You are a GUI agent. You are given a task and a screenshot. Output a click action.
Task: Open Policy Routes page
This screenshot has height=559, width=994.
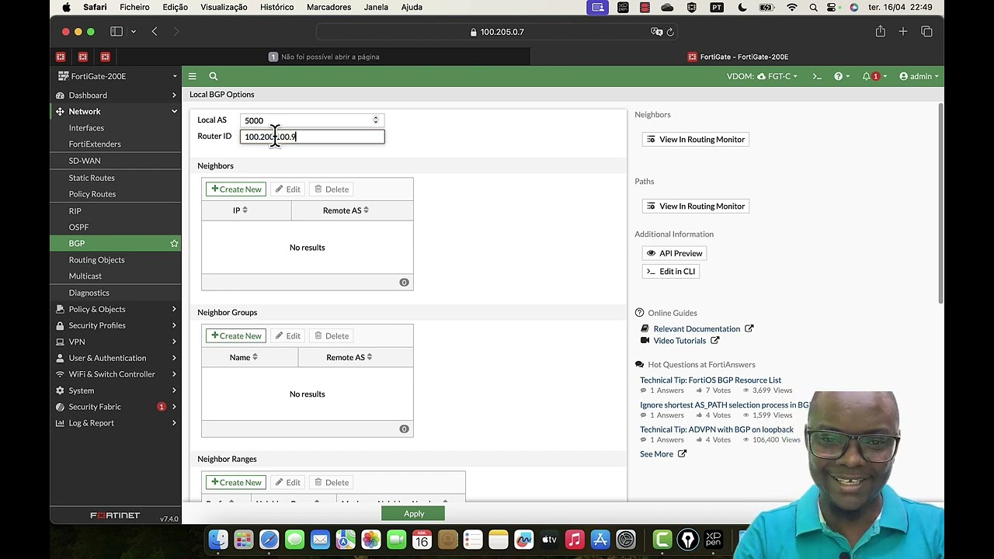click(92, 194)
